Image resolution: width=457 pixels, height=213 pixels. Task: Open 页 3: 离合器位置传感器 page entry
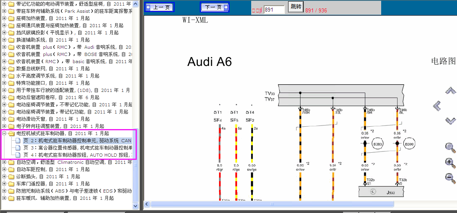pyautogui.click(x=77, y=148)
